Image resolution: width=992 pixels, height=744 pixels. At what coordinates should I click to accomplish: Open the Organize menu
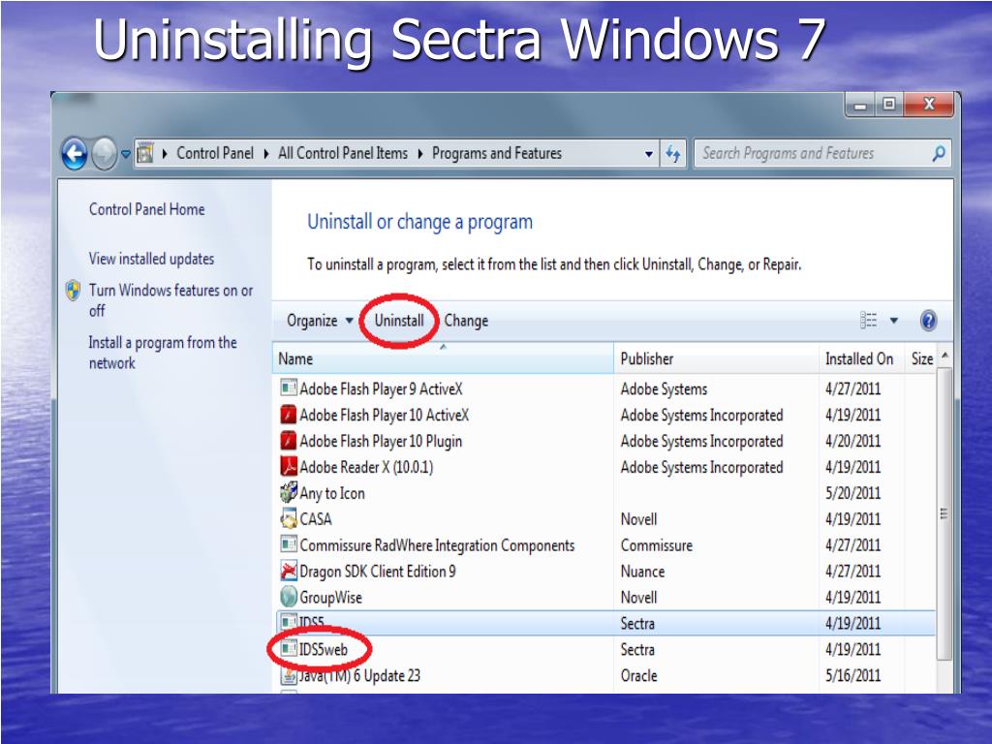pos(320,321)
